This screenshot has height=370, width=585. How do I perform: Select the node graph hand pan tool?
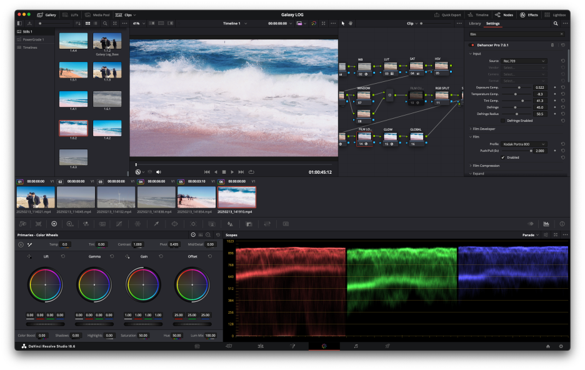pos(351,23)
